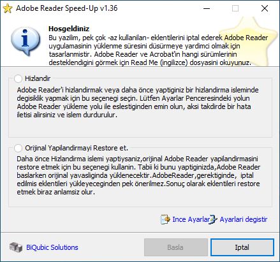The height and width of the screenshot is (262, 280).
Task: Click the restore option description paragraph
Action: (x=138, y=175)
